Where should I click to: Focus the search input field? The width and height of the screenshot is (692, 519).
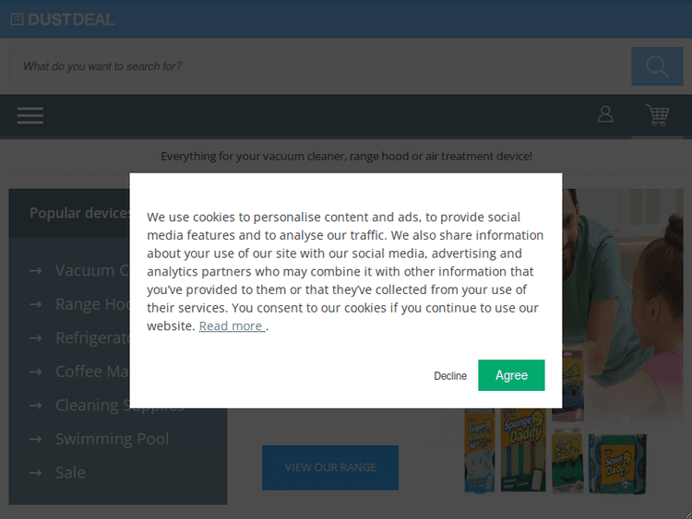pos(317,66)
